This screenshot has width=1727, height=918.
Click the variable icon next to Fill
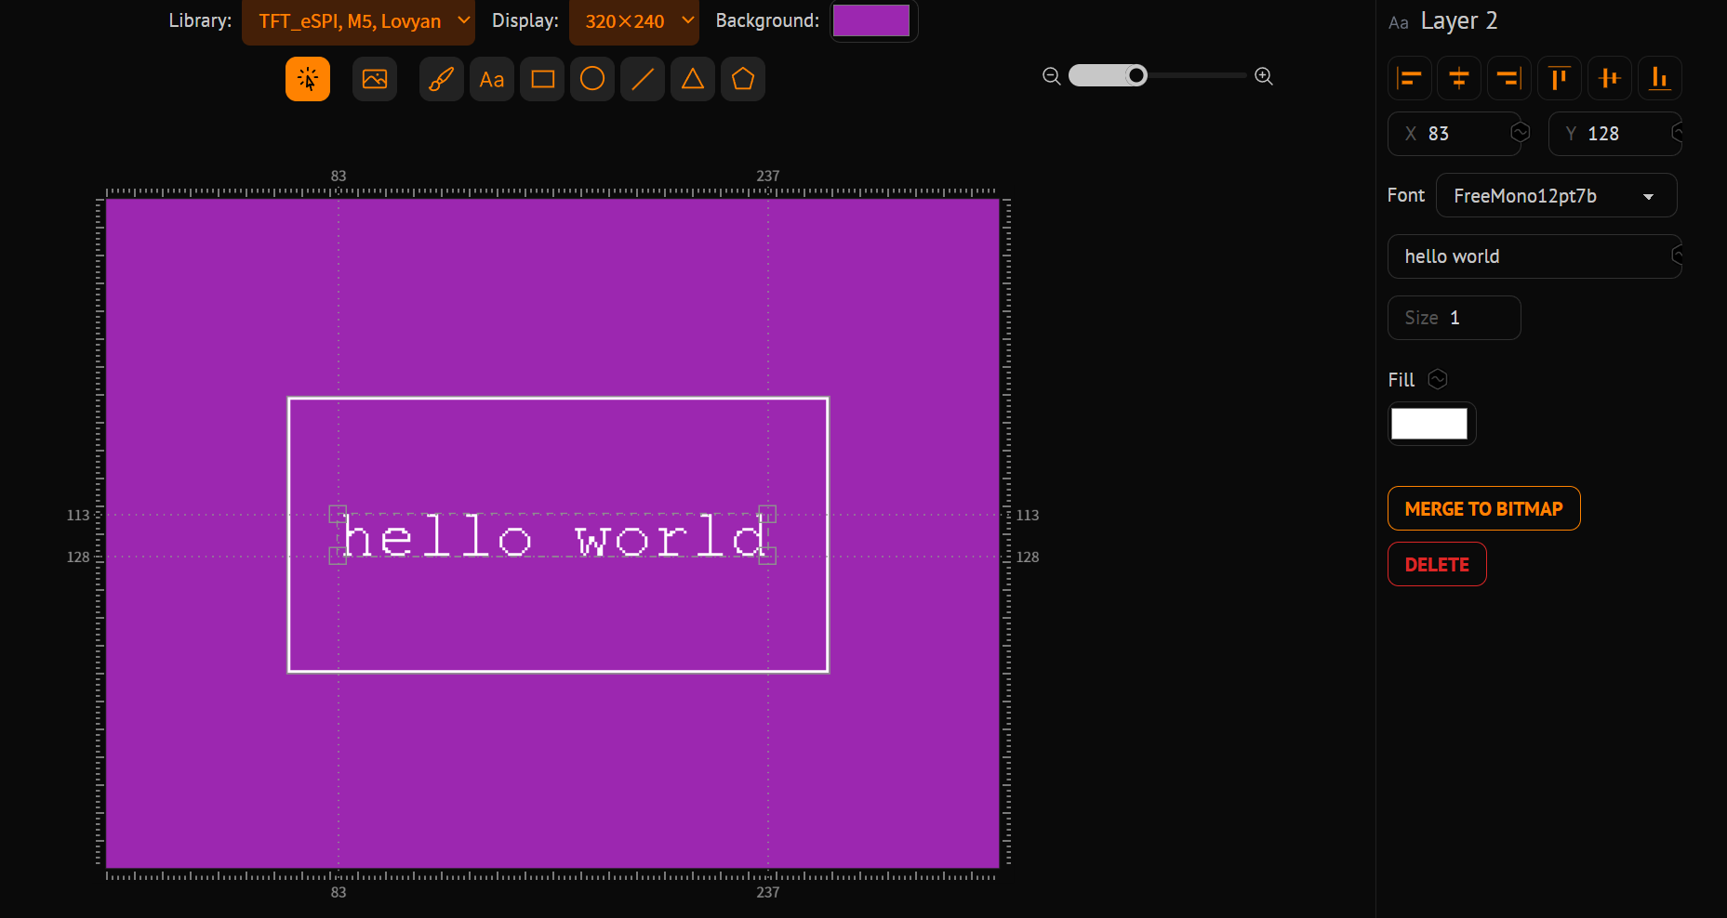point(1438,379)
